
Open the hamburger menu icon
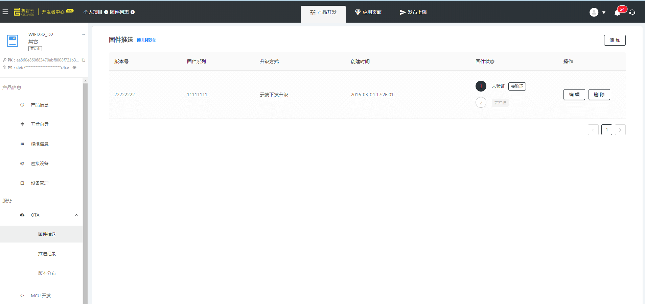pos(5,12)
